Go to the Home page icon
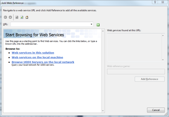Viewport: 169px width, 117px height. (27, 17)
